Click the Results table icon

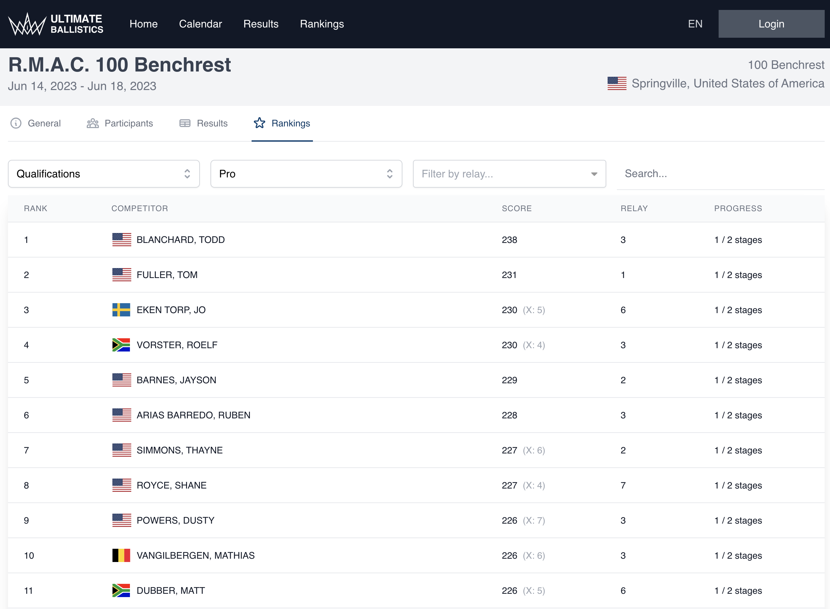pos(185,123)
